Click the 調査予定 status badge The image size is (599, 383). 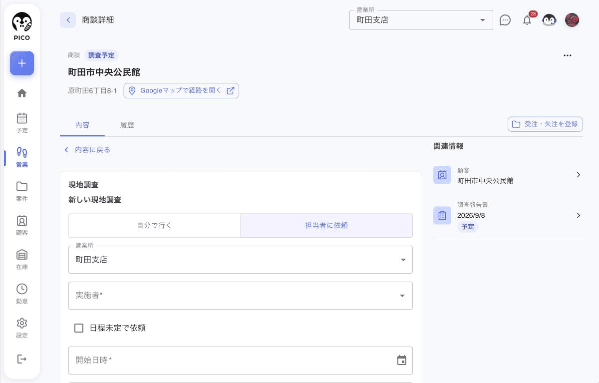(101, 55)
